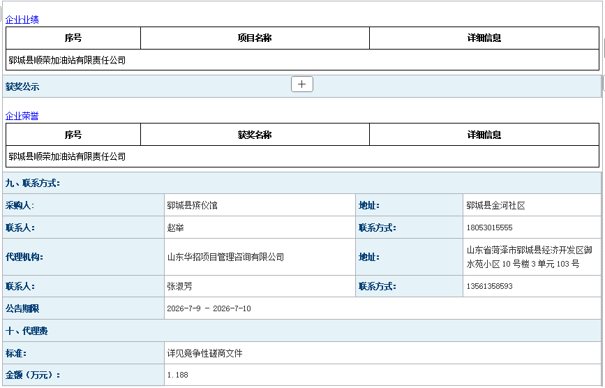605x388 pixels.
Task: Select contact name 张淑芳
Action: [x=179, y=287]
